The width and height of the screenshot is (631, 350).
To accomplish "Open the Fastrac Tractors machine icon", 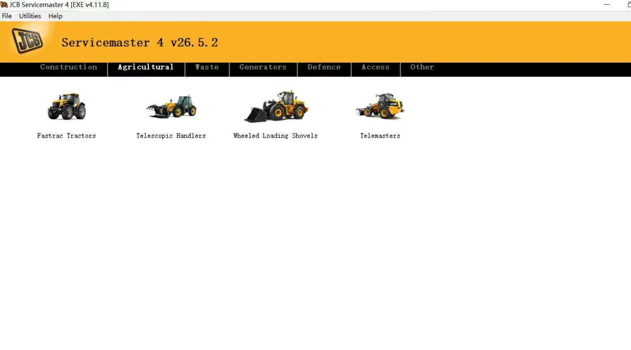I will click(x=67, y=106).
